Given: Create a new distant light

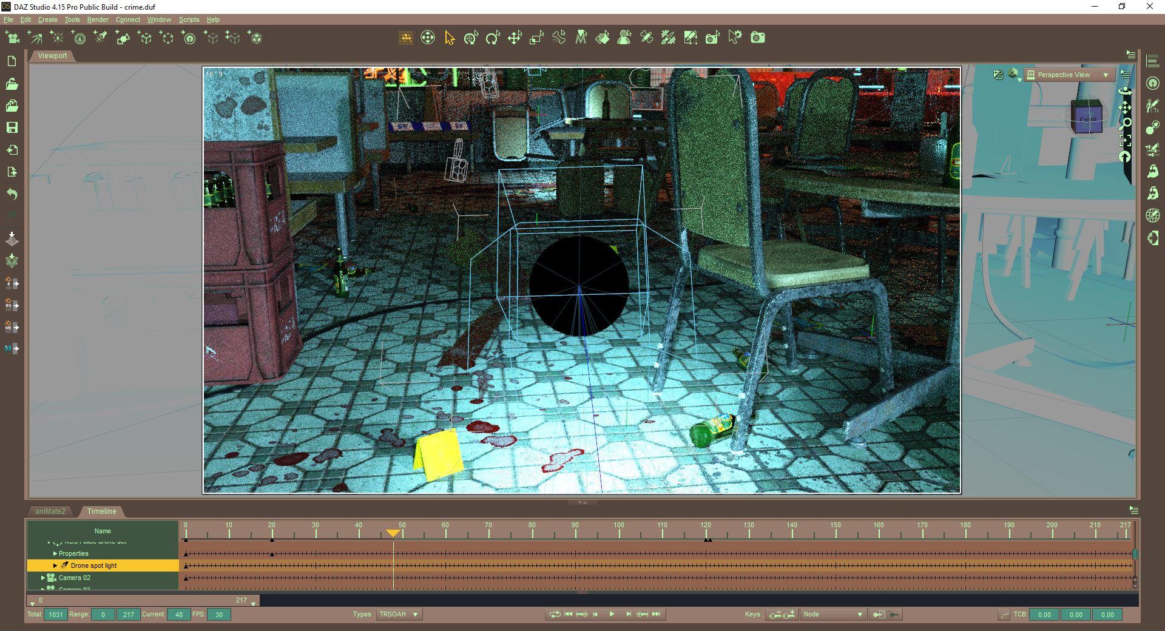Looking at the screenshot, I should point(35,38).
